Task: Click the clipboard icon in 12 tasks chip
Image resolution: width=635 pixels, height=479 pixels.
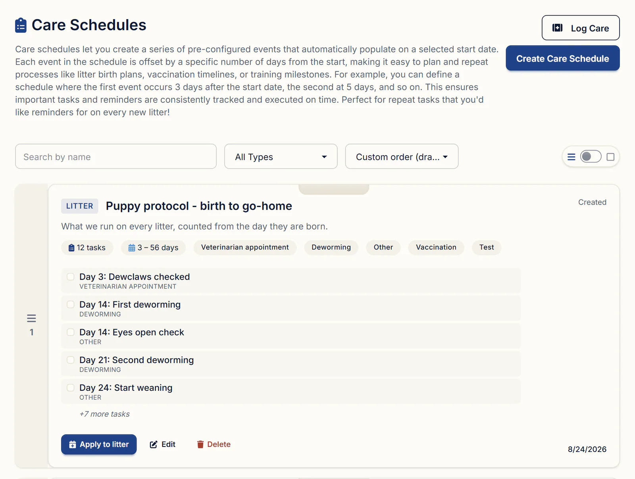Action: [x=71, y=248]
